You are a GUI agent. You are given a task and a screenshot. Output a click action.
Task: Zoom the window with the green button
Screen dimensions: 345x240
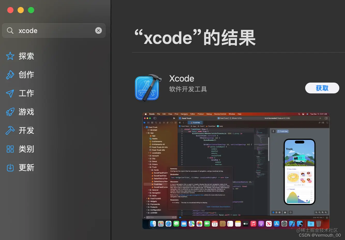[31, 10]
